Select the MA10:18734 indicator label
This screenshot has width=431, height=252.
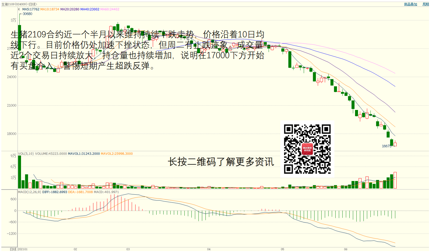(x=50, y=9)
